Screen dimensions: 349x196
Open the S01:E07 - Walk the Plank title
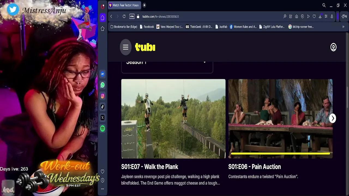pos(150,167)
